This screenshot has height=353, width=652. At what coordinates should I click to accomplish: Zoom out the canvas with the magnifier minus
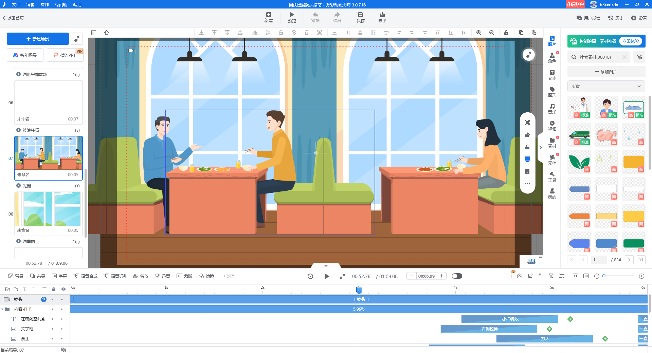tap(491, 33)
